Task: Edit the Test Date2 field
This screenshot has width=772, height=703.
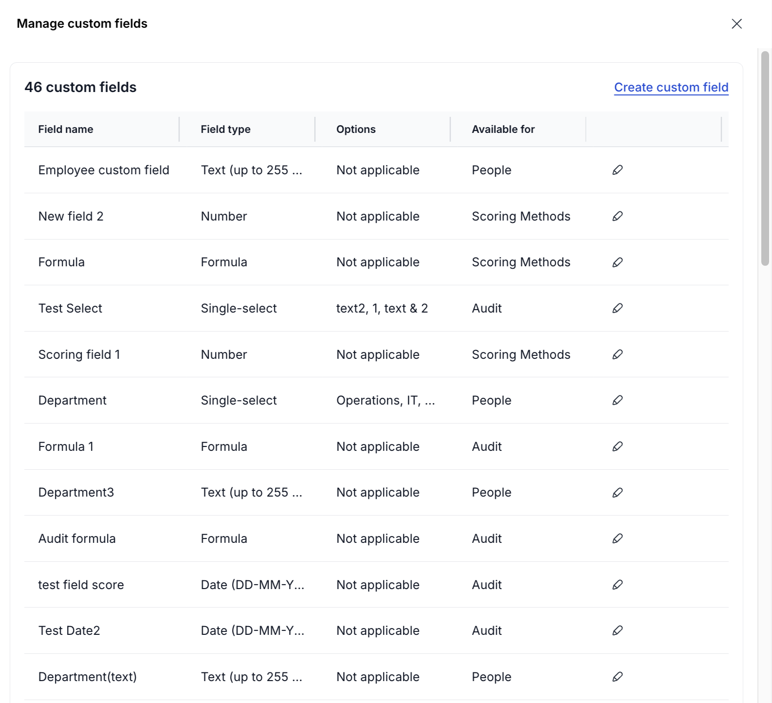Action: tap(617, 630)
